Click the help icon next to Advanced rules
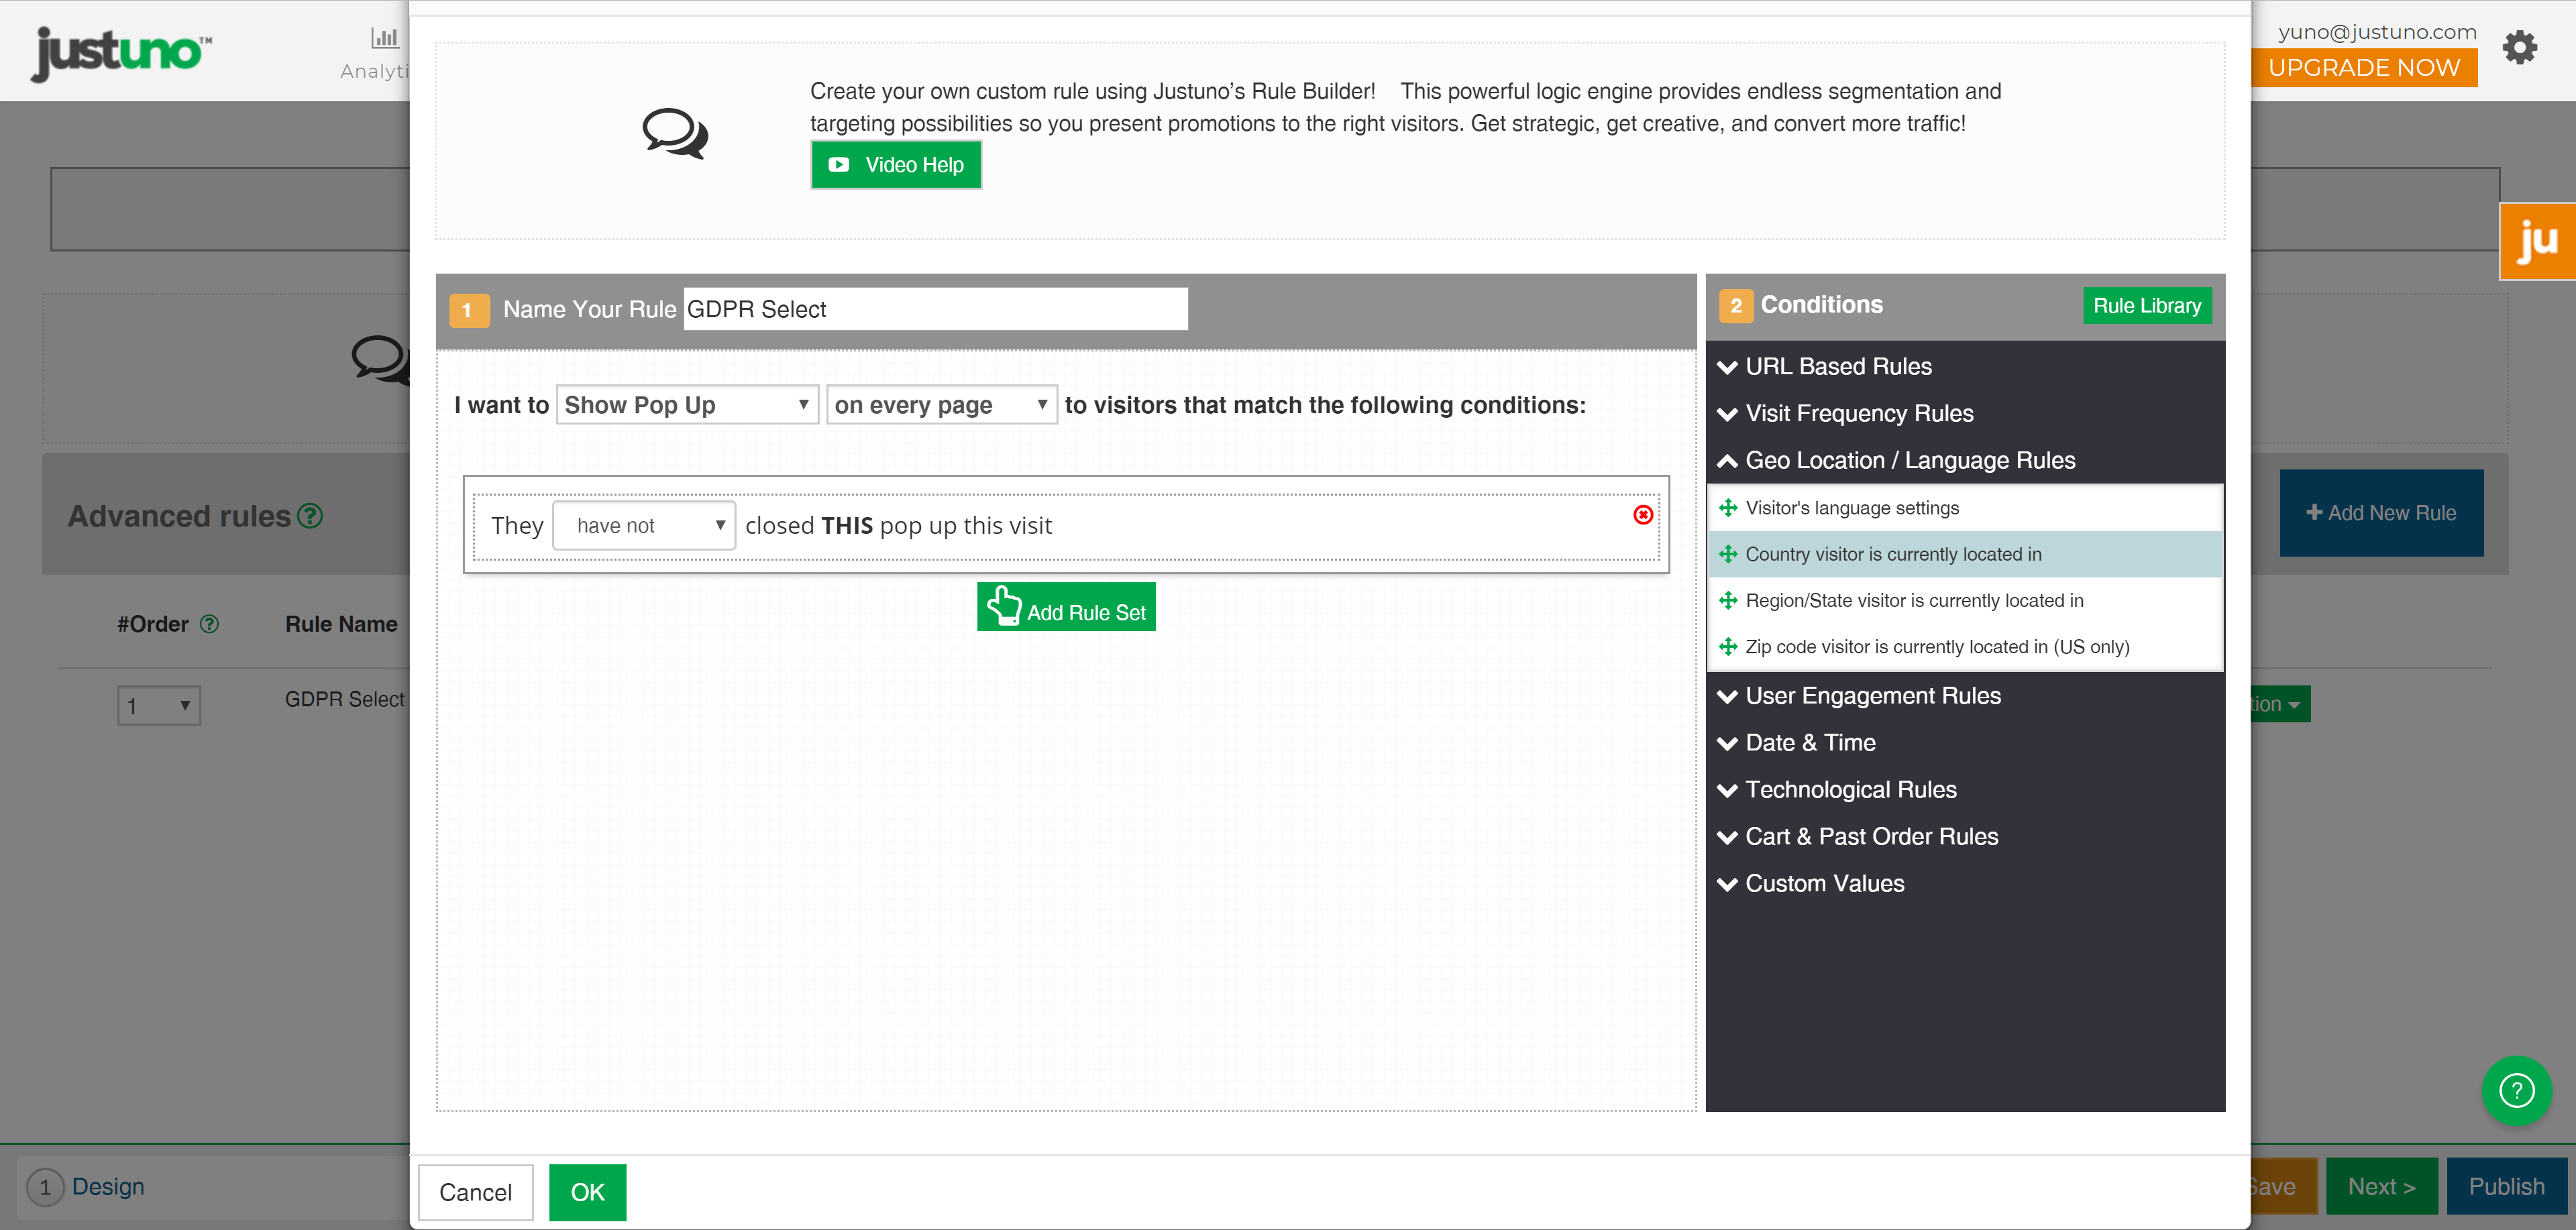 pos(310,516)
